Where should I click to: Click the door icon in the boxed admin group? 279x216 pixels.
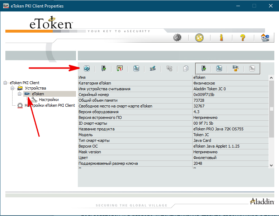[204, 68]
